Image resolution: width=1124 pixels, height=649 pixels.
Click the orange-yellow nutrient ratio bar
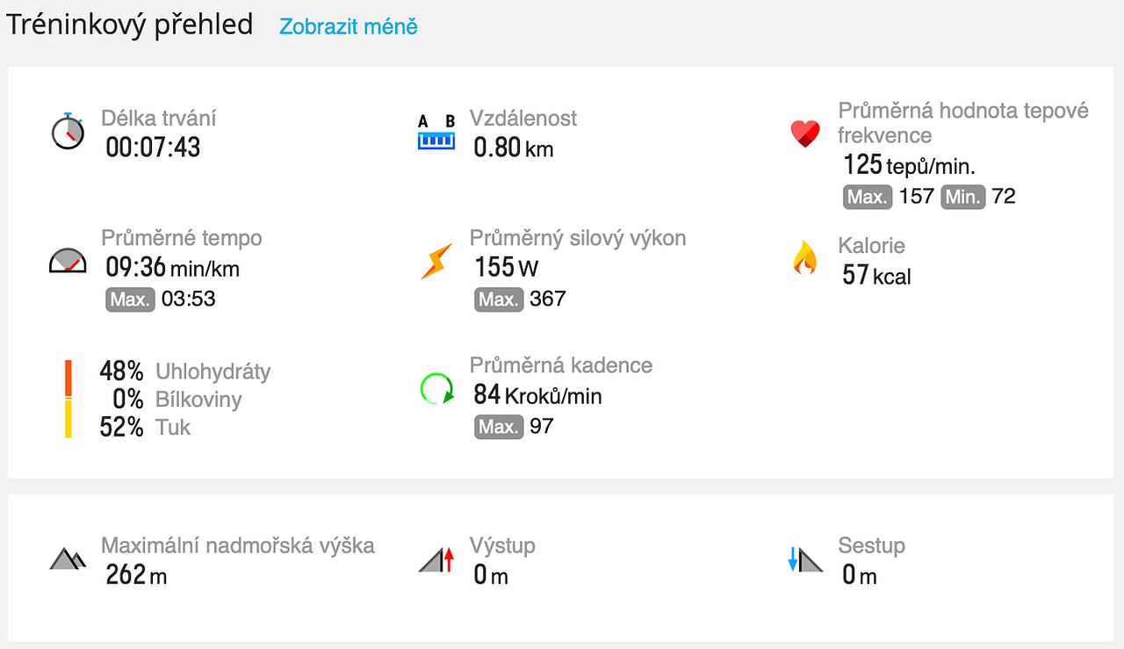(x=68, y=399)
